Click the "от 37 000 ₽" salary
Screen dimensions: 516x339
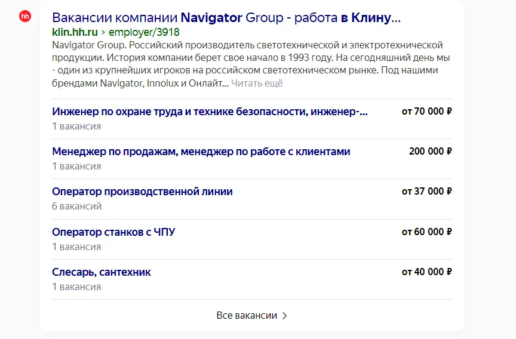426,192
